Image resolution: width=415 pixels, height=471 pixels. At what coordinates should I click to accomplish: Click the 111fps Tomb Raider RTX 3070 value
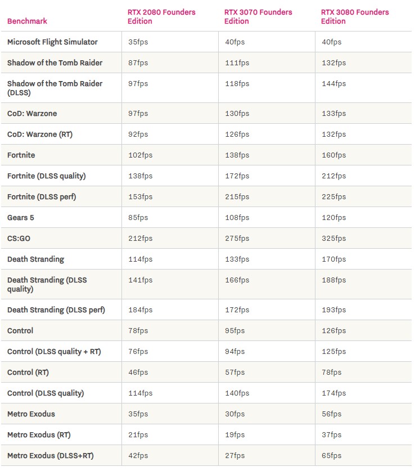click(237, 63)
